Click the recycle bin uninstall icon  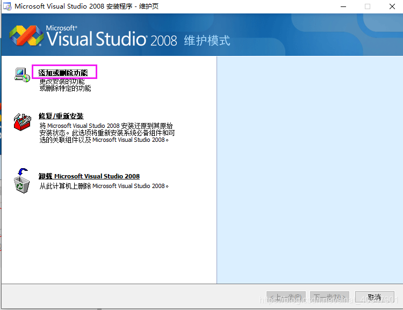[22, 181]
